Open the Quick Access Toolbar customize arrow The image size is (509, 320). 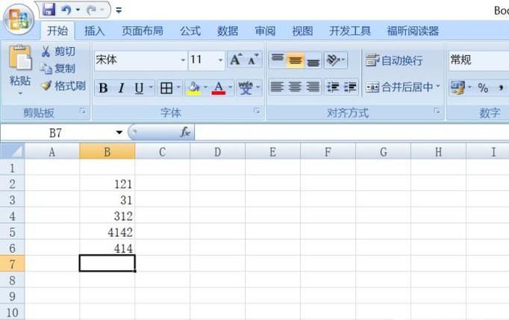point(119,10)
